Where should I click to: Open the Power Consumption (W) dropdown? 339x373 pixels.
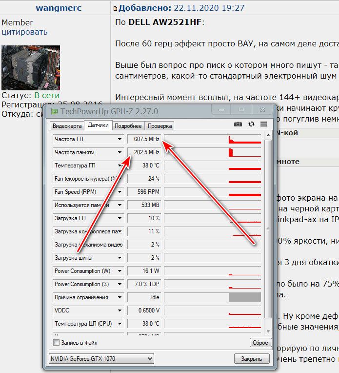coord(120,271)
